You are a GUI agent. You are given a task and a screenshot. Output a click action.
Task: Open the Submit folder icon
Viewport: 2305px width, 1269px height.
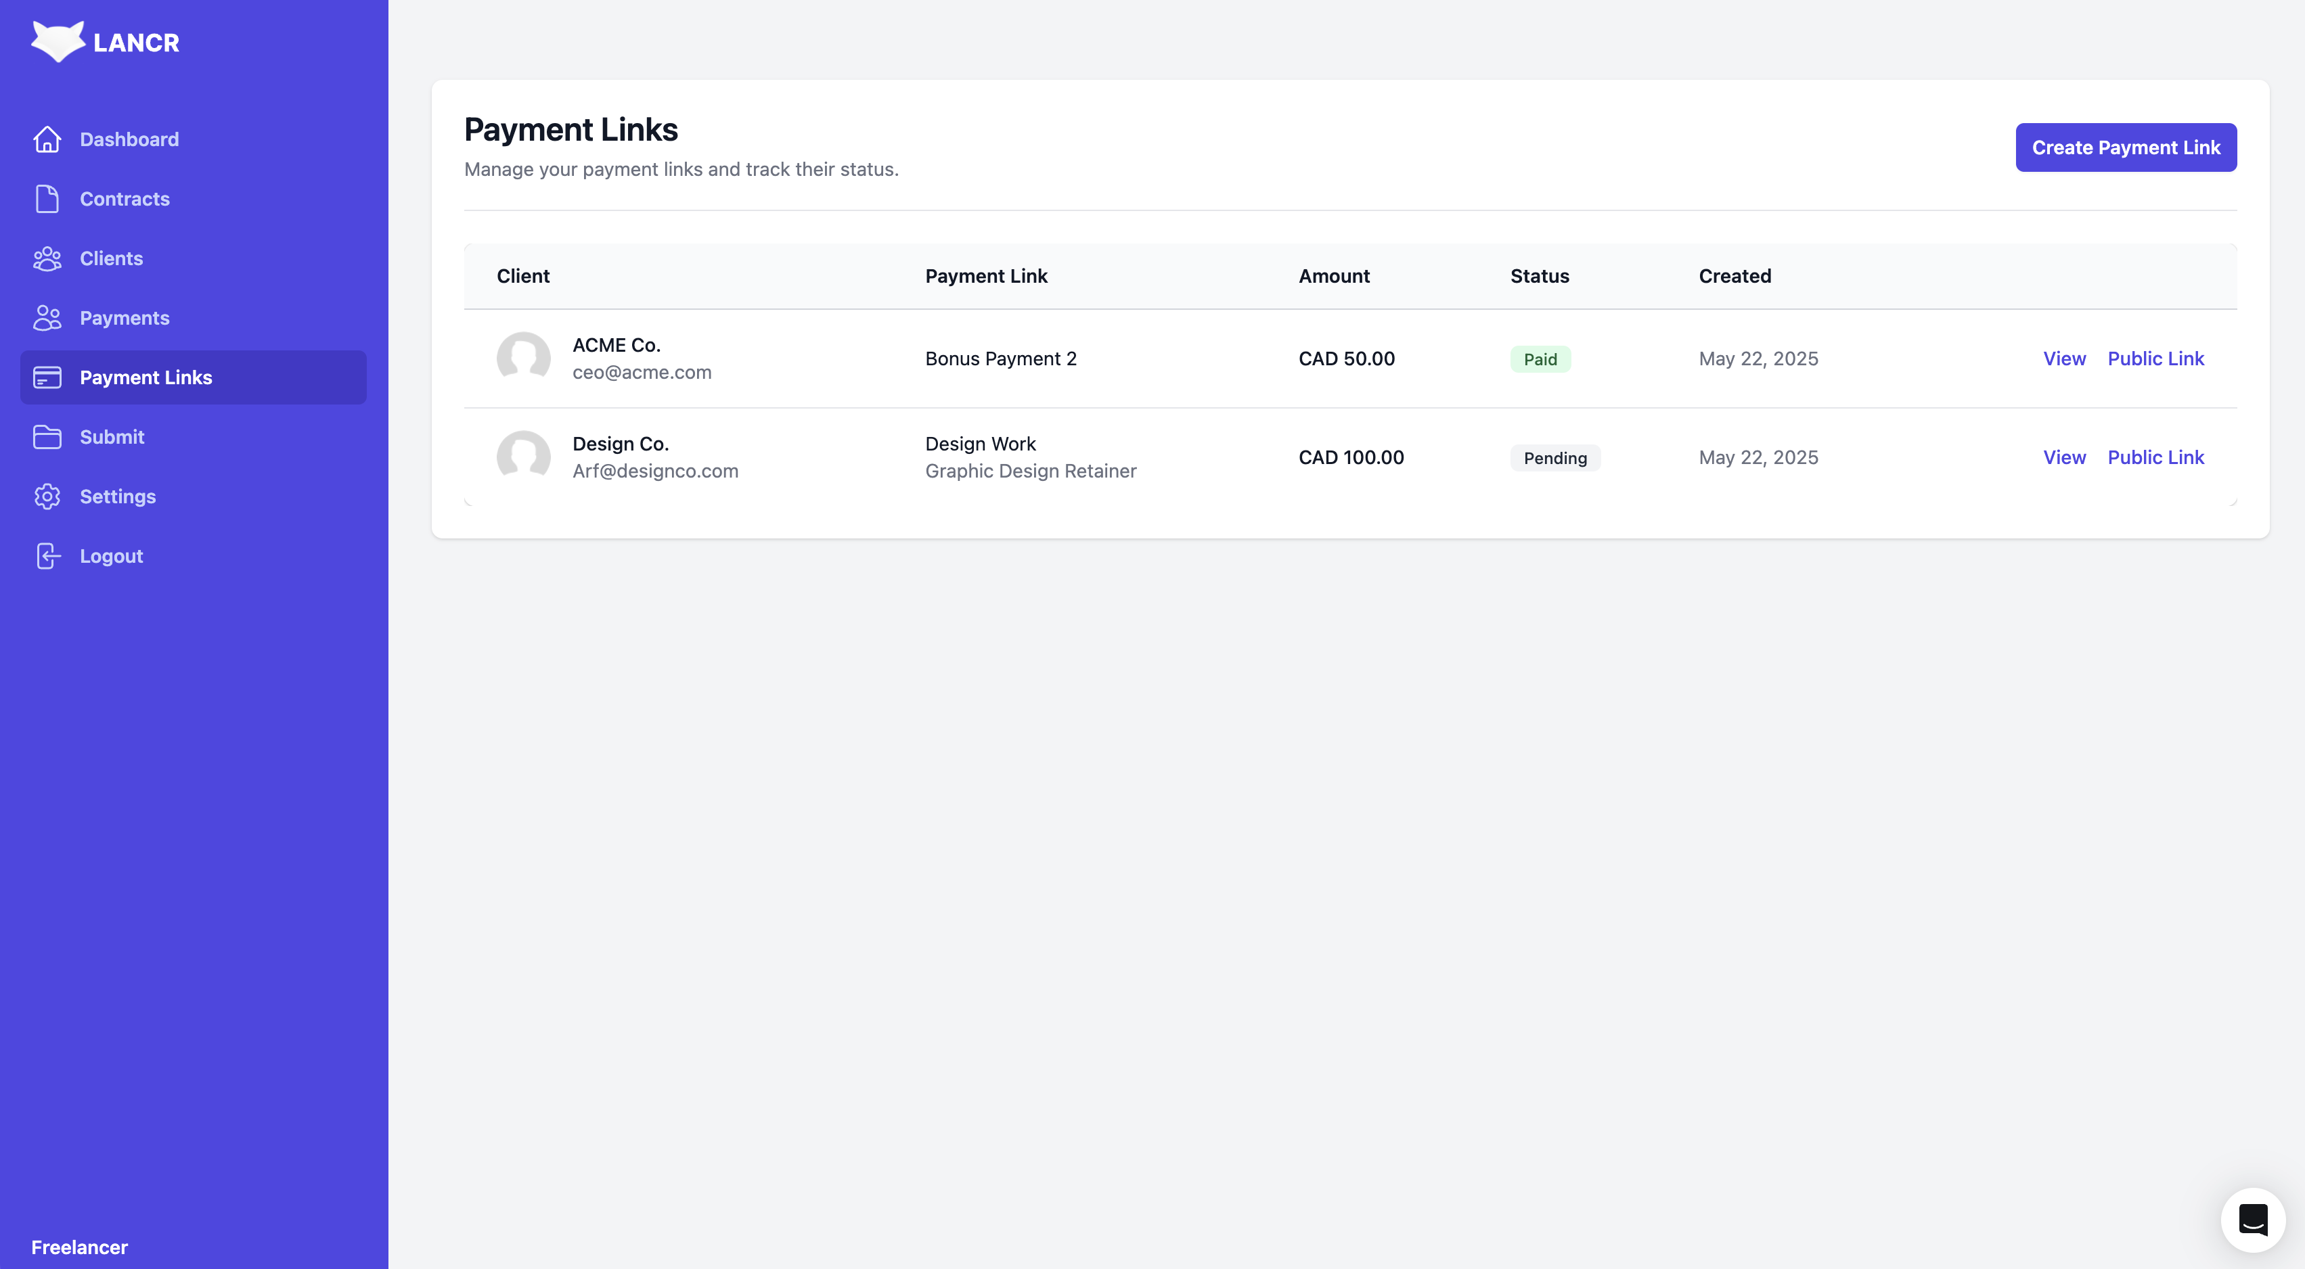pyautogui.click(x=47, y=436)
